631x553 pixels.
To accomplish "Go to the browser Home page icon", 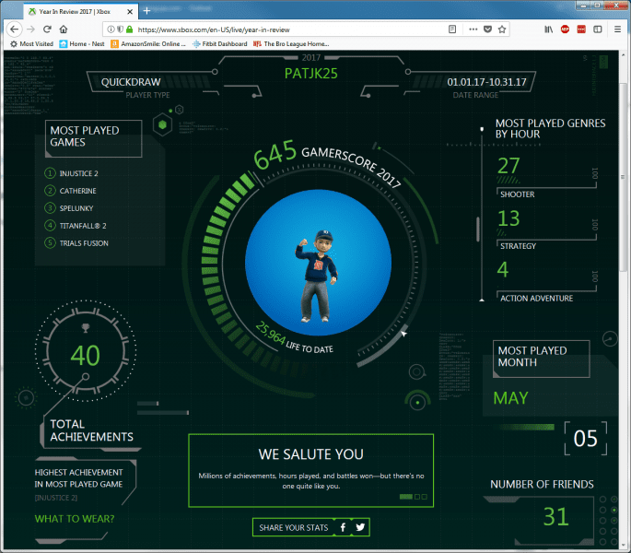I will coord(64,29).
